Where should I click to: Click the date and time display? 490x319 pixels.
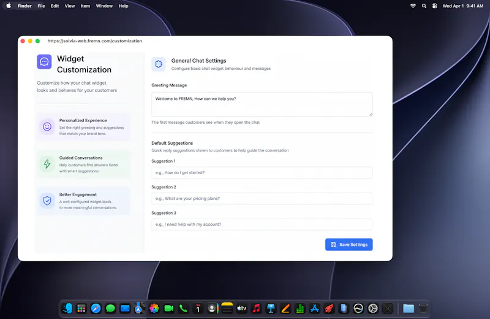pyautogui.click(x=463, y=6)
